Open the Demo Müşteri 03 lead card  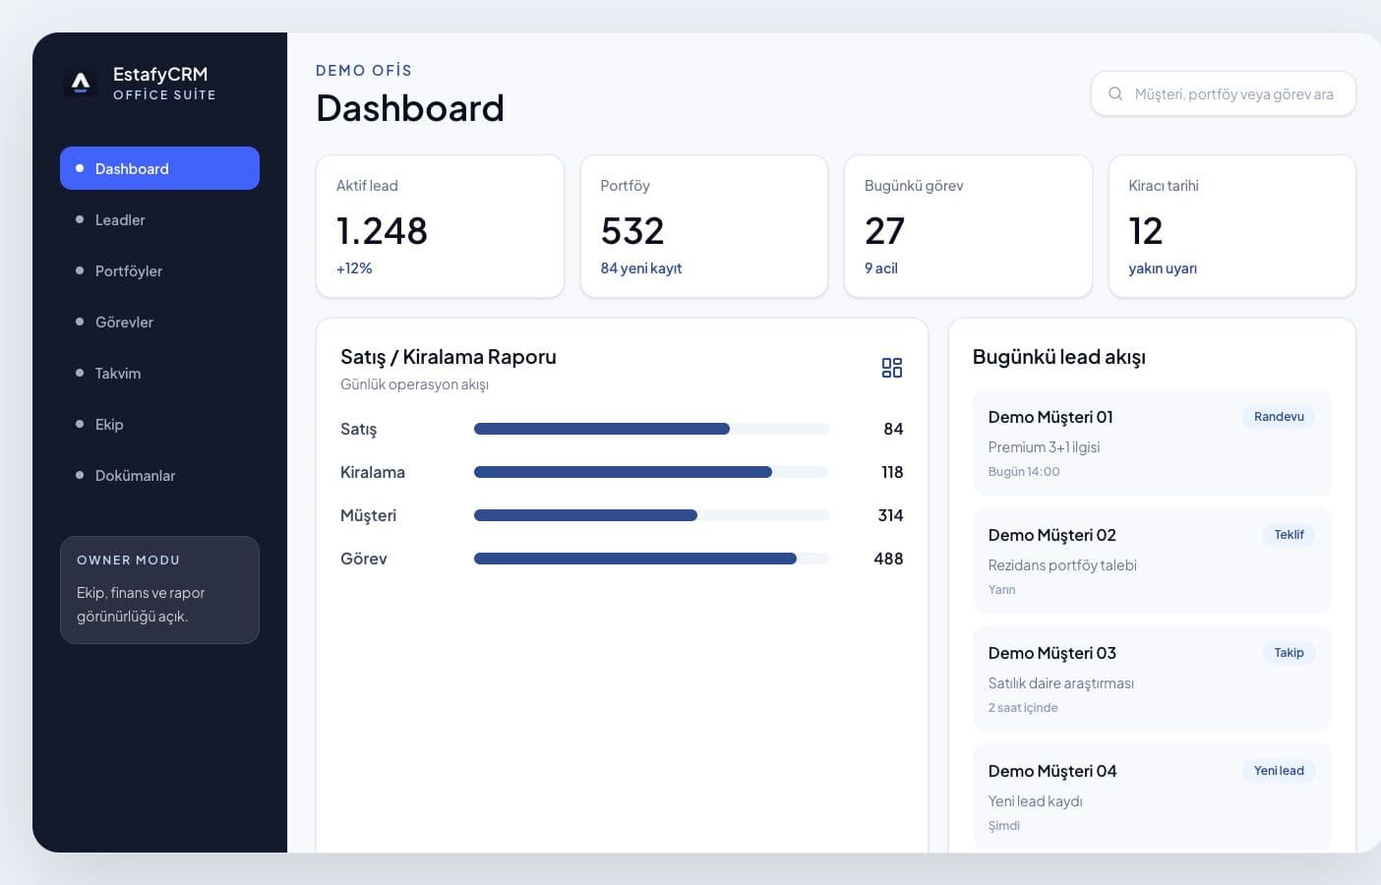(x=1152, y=678)
